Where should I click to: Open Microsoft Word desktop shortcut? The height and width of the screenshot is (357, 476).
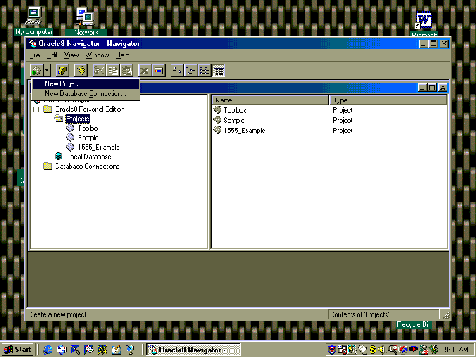tap(424, 24)
